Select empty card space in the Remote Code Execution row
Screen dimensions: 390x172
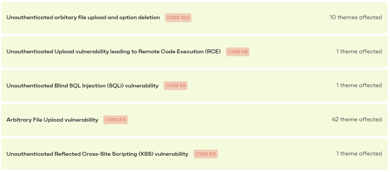(x=293, y=52)
